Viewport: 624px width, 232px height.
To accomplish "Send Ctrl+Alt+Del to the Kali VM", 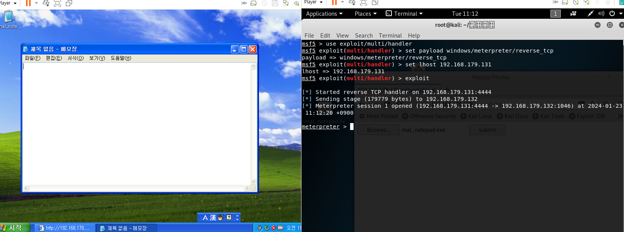I will click(x=352, y=3).
